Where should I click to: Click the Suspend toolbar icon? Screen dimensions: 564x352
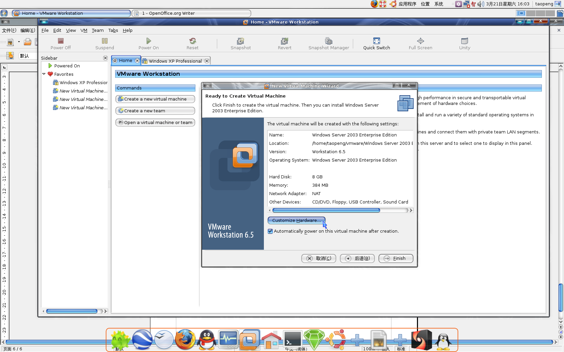[x=105, y=44]
